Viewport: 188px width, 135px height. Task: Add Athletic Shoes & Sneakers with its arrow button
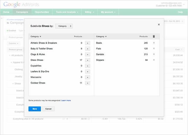tap(88, 43)
